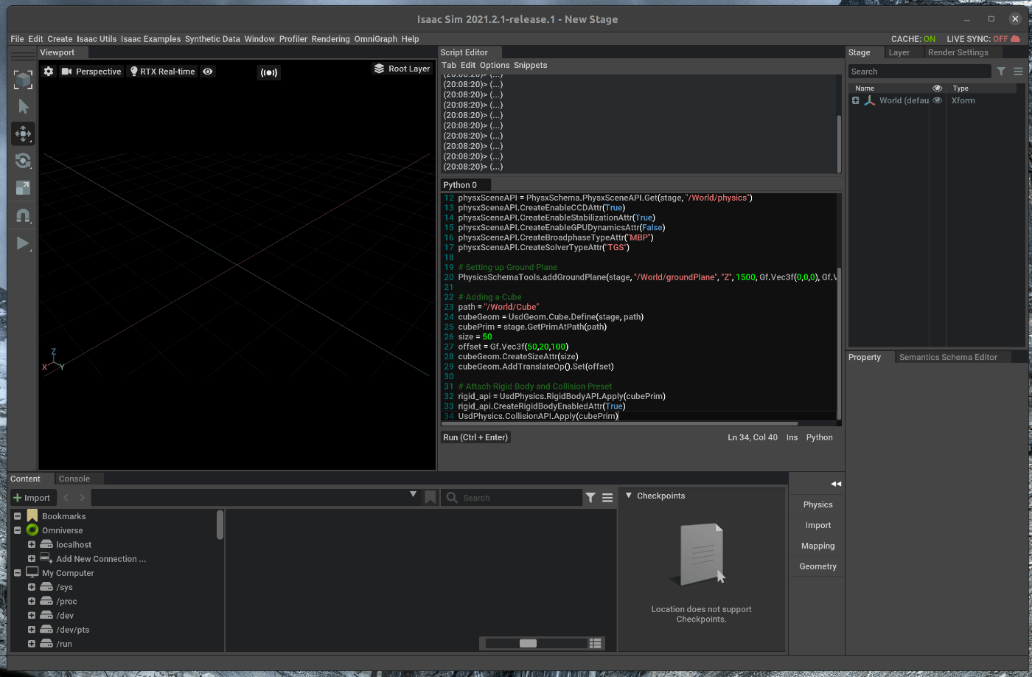Image resolution: width=1032 pixels, height=677 pixels.
Task: Expand the localhost server node
Action: pyautogui.click(x=32, y=544)
